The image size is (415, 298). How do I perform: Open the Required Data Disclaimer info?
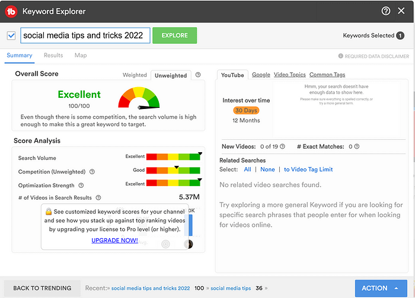tap(373, 56)
